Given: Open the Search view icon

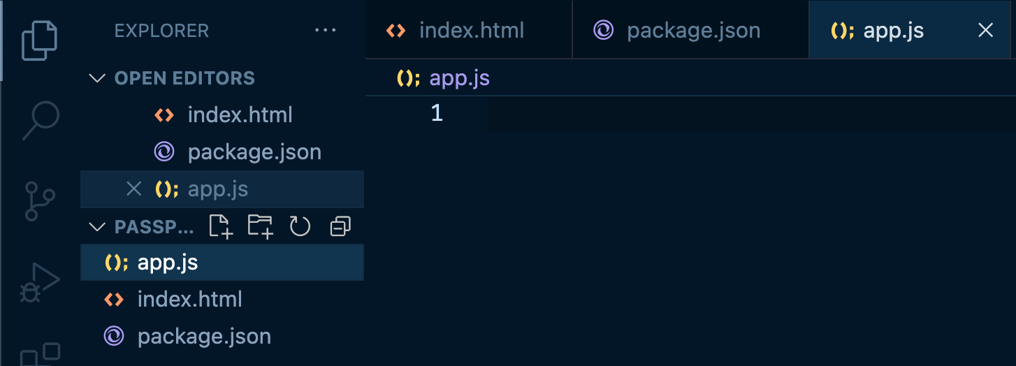Looking at the screenshot, I should 40,121.
